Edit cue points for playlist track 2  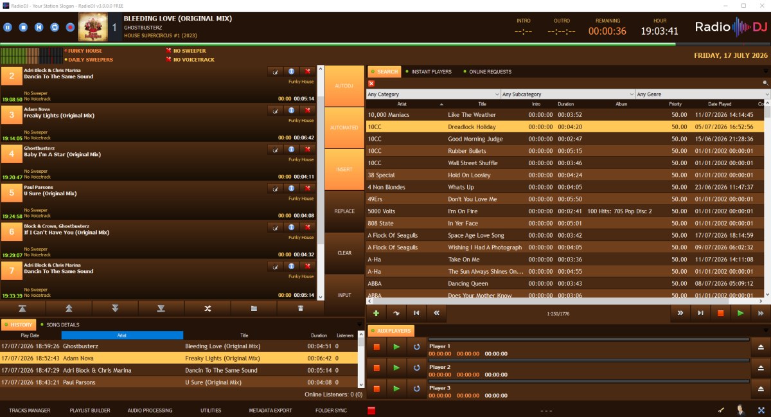point(275,71)
